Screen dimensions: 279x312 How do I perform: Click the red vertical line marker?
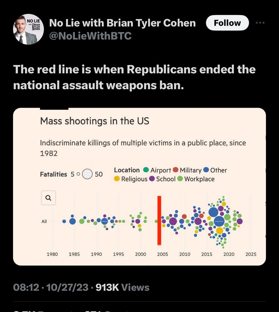(x=159, y=220)
